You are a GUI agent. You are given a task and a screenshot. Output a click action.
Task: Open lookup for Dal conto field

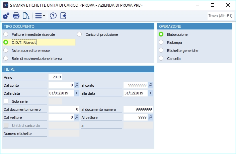(x=77, y=85)
